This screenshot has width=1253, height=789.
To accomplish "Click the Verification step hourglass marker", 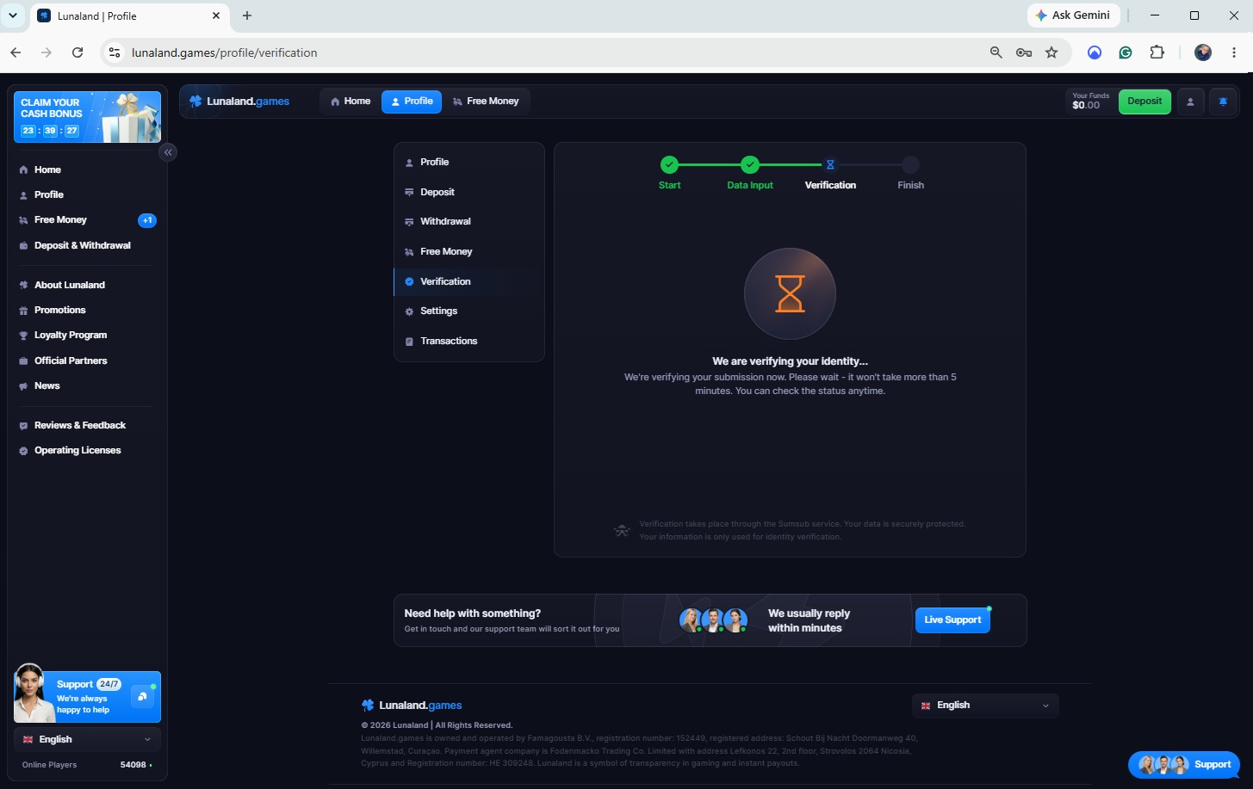I will 830,164.
